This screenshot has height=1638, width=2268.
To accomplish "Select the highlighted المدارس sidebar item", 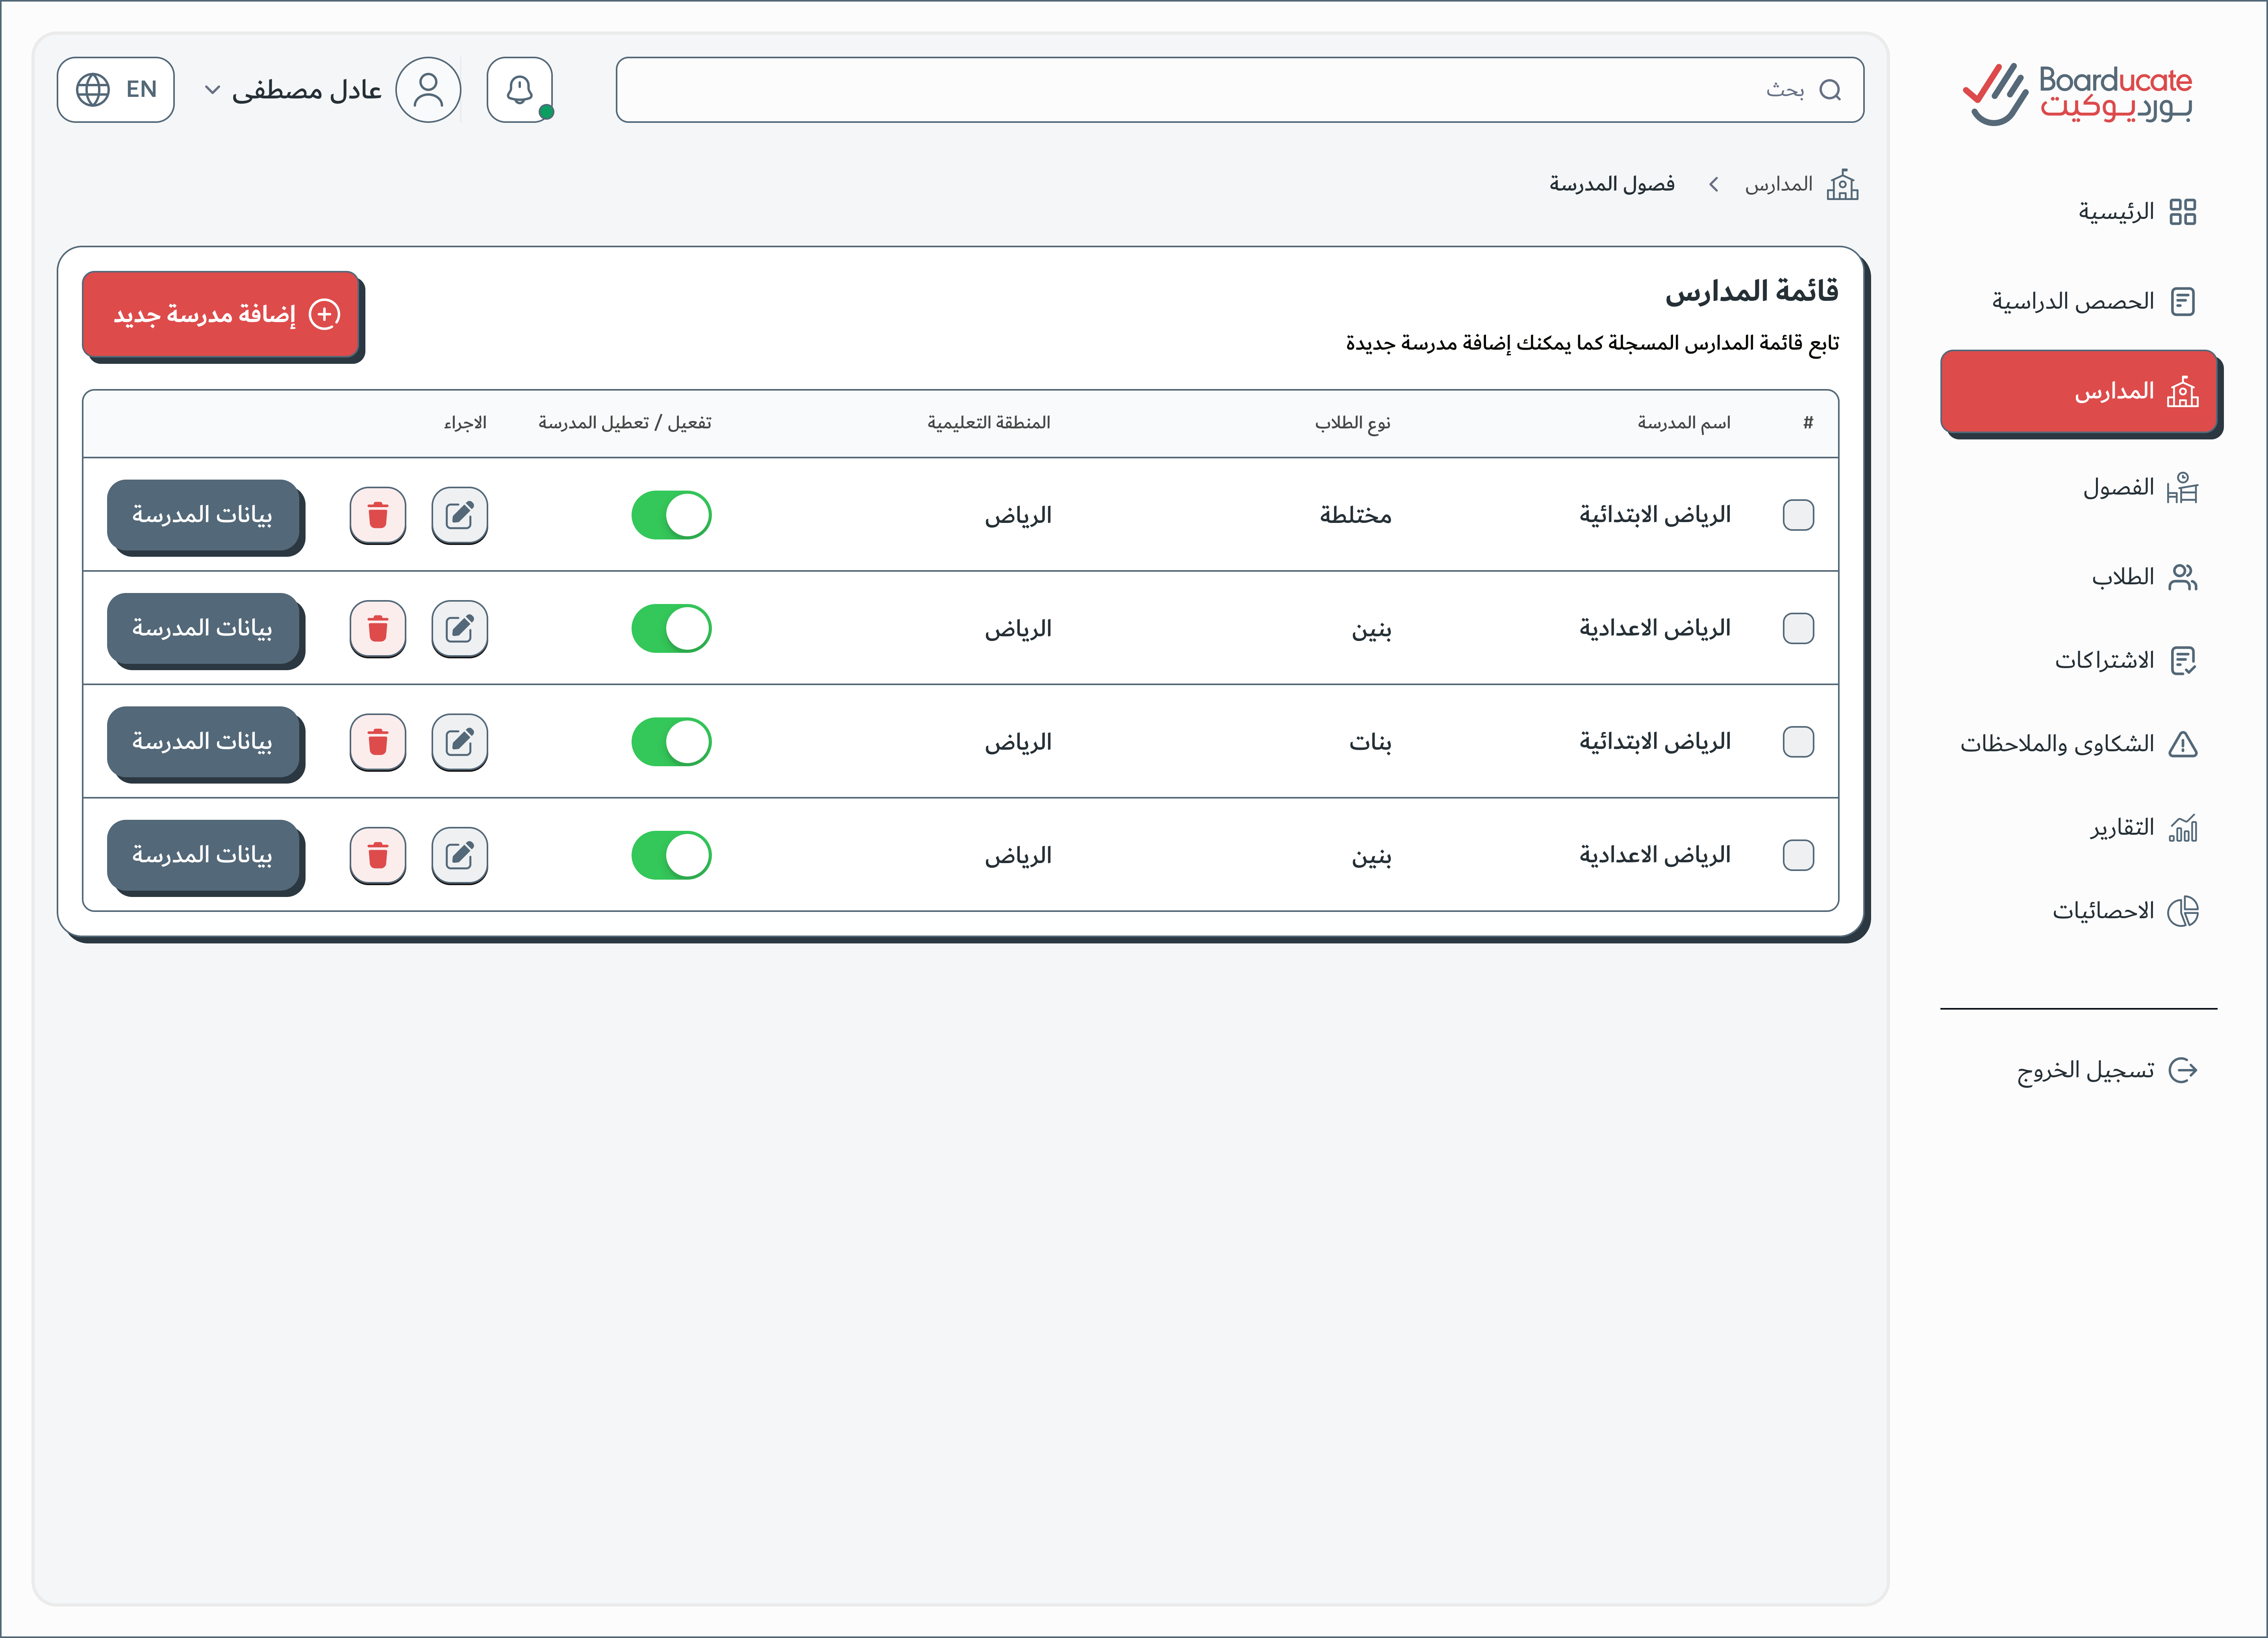I will click(2079, 391).
